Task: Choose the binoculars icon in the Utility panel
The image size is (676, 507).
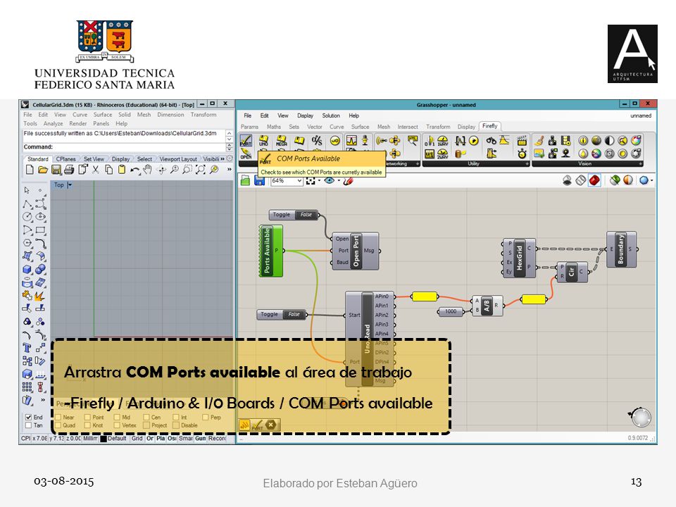Action: 491,141
